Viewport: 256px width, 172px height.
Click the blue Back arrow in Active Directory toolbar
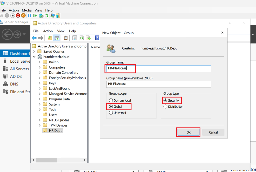coord(34,38)
